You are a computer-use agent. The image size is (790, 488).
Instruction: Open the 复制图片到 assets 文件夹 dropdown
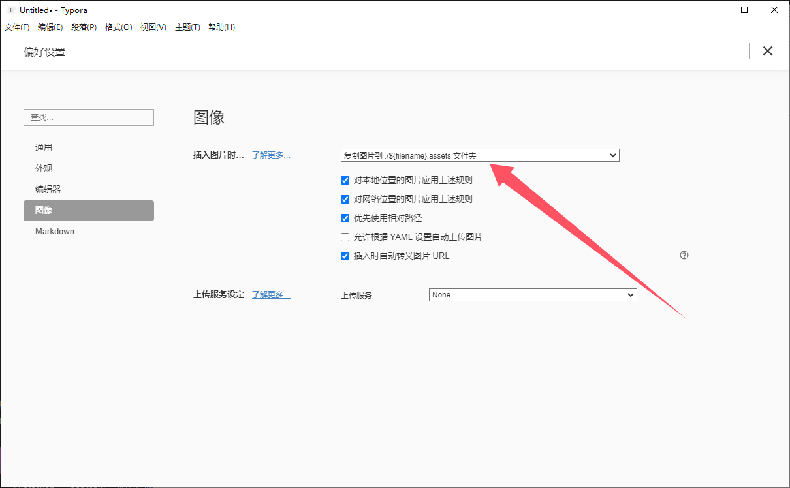[480, 155]
